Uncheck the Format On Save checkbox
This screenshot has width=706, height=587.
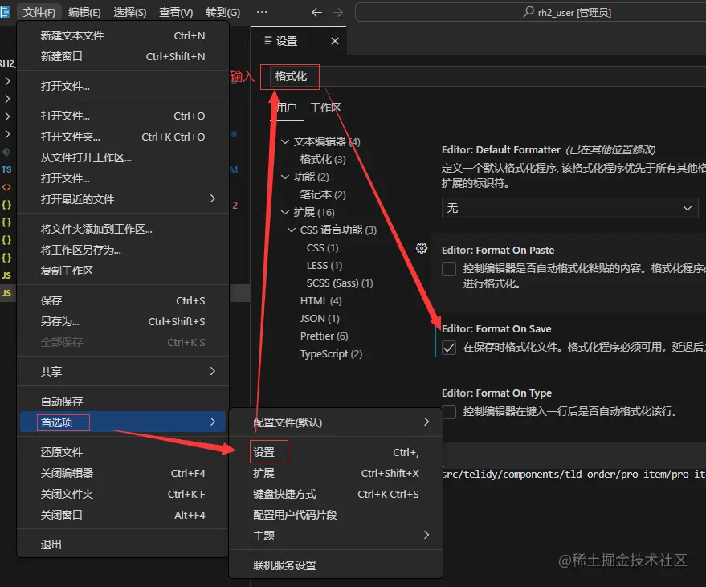coord(448,348)
